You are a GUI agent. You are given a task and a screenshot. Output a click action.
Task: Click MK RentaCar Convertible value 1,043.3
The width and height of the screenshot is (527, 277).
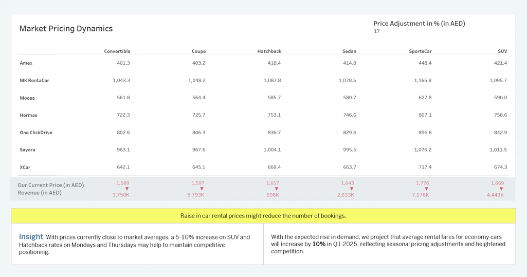click(121, 80)
